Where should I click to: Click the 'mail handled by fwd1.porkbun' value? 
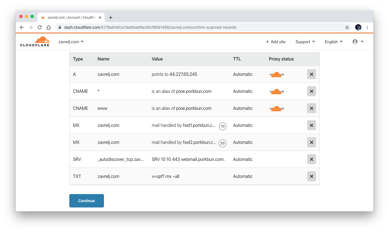[x=184, y=125]
